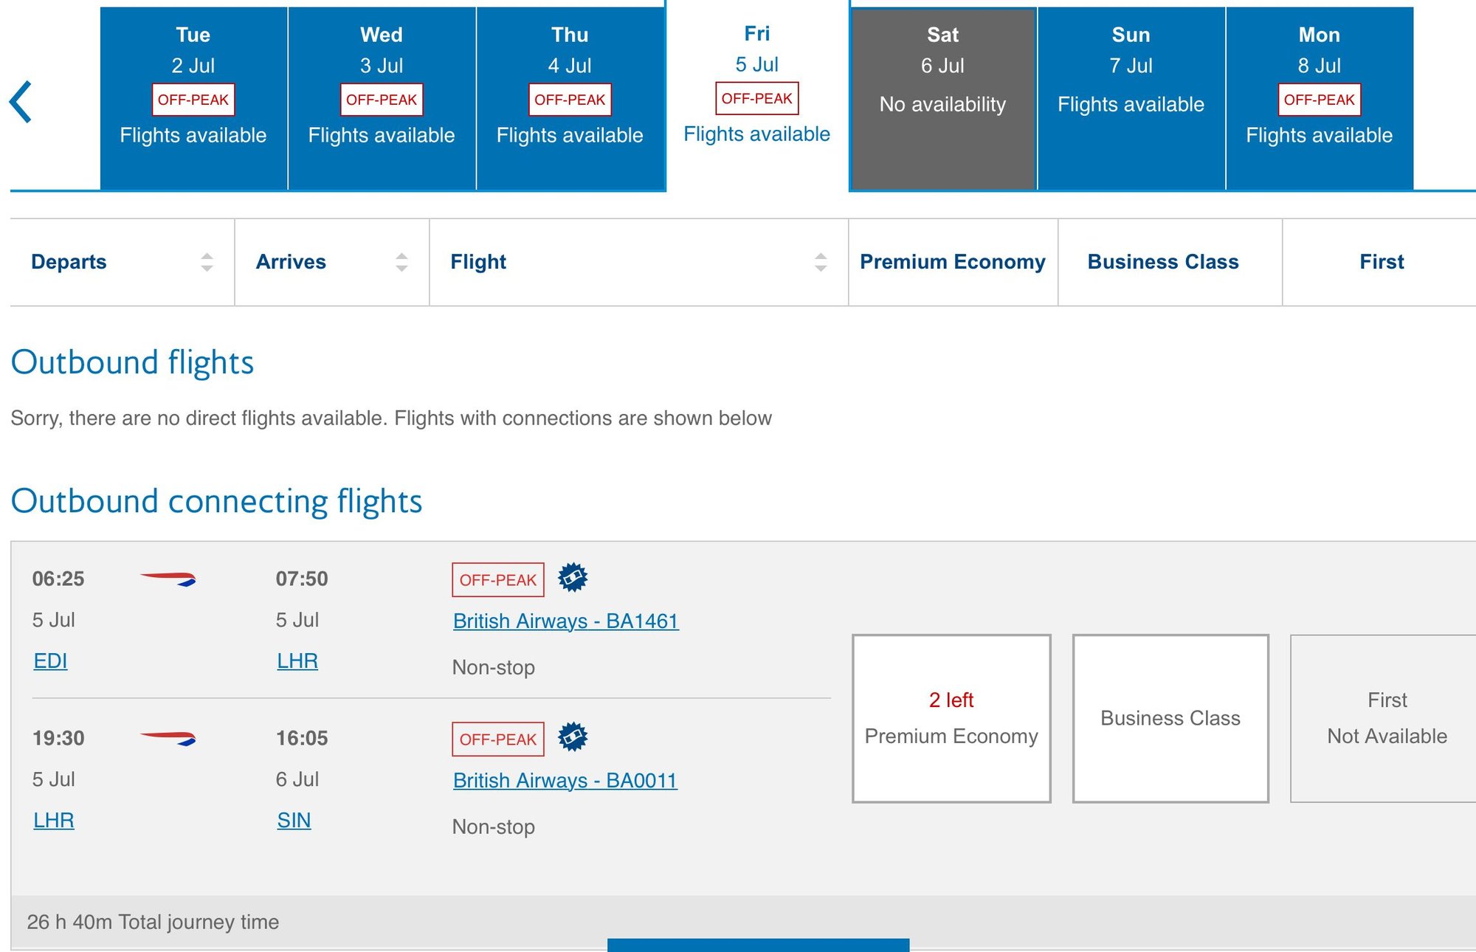Image resolution: width=1476 pixels, height=952 pixels.
Task: Choose the Business Class fare box
Action: pyautogui.click(x=1170, y=718)
